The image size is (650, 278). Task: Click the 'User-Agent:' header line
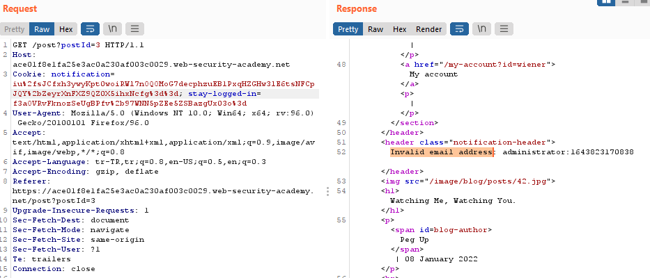(x=163, y=113)
